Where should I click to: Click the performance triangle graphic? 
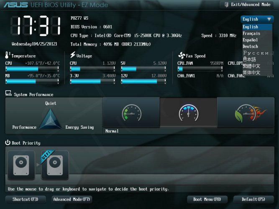(50, 119)
